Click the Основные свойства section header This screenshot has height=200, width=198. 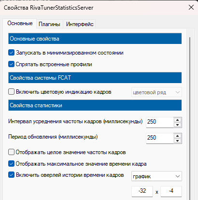click(x=95, y=39)
